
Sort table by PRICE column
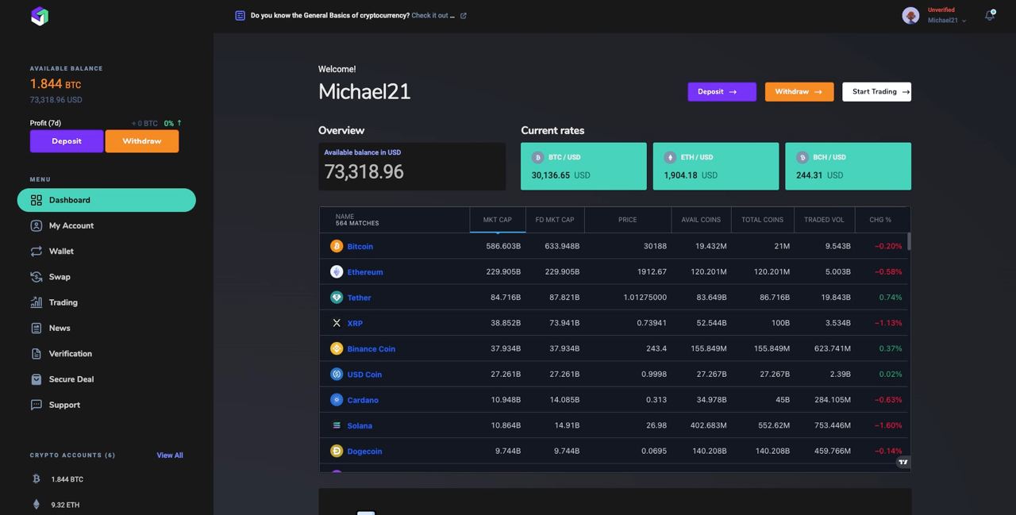pos(628,220)
